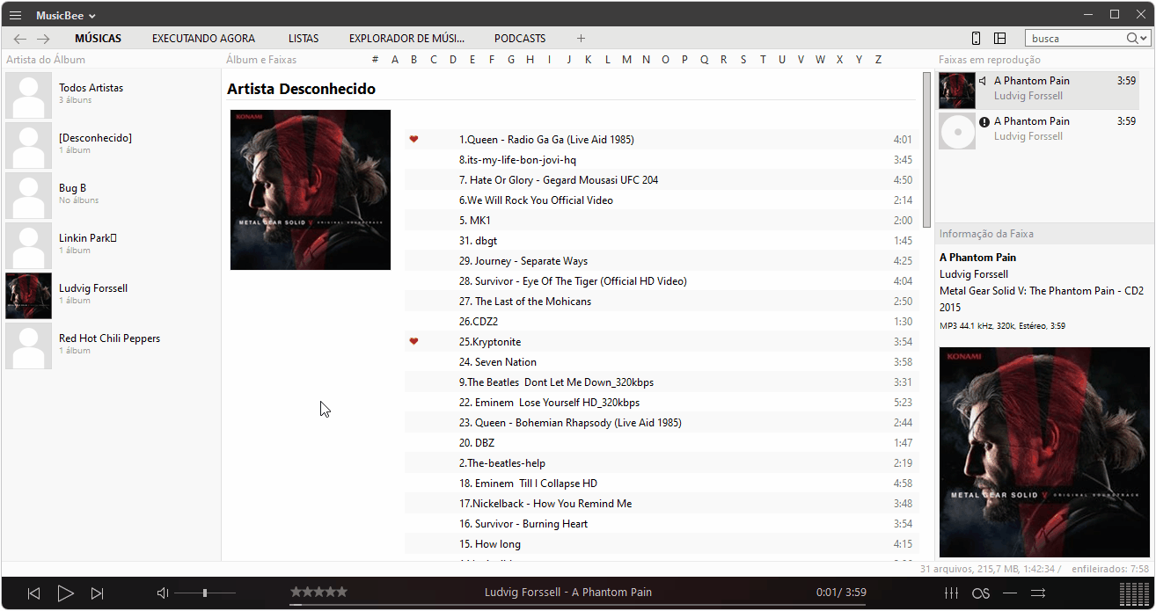This screenshot has height=611, width=1156.
Task: Add a new tab with the plus icon
Action: pyautogui.click(x=581, y=38)
